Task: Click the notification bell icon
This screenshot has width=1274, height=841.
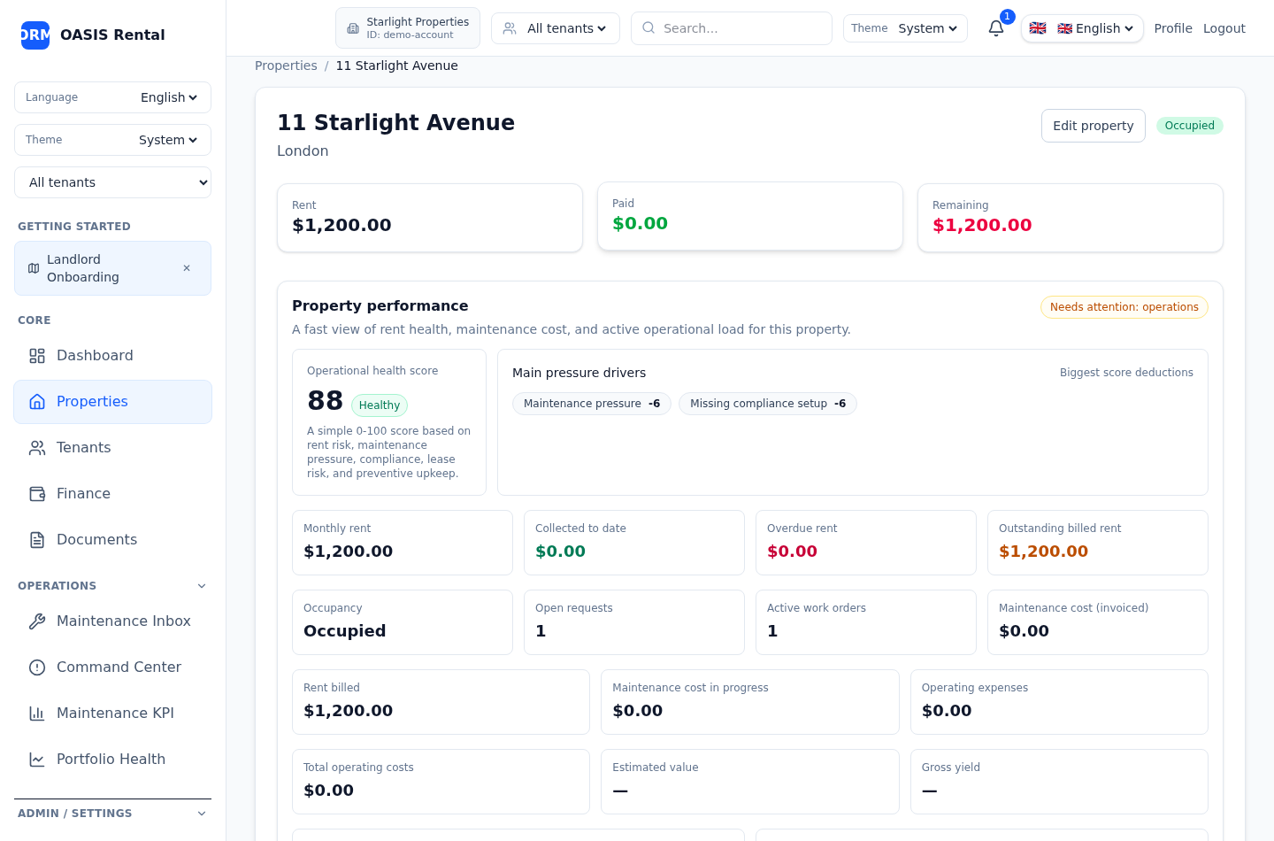Action: tap(995, 28)
